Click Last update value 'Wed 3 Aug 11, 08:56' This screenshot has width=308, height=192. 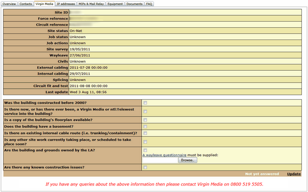point(88,92)
